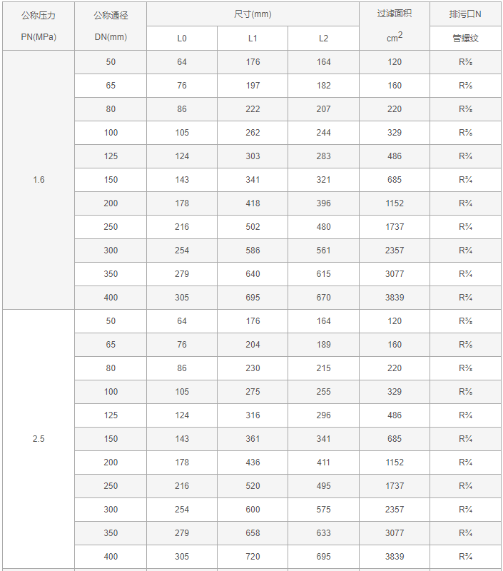Image resolution: width=503 pixels, height=571 pixels.
Task: Click the L1 value 436
Action: tap(253, 463)
